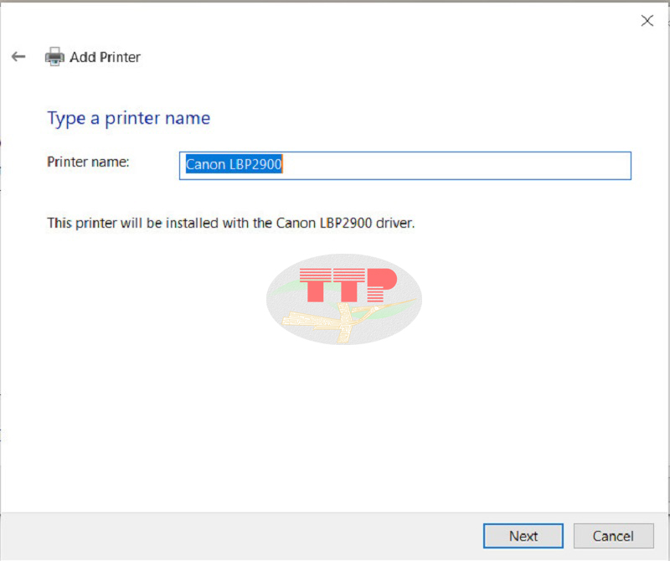
Task: Click the 'Type a printer name' heading
Action: tap(129, 118)
